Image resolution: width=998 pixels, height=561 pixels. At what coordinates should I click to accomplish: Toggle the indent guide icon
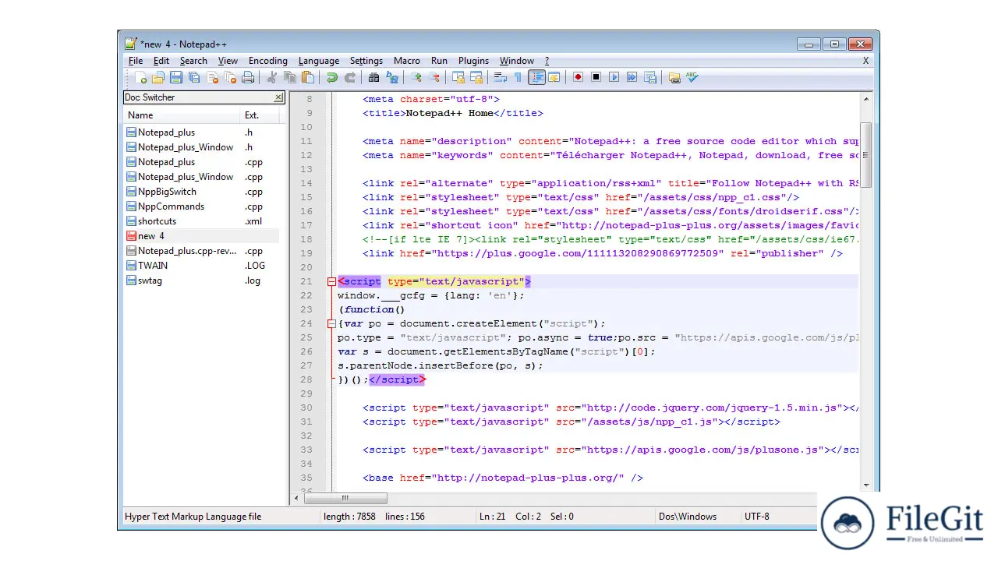point(536,77)
